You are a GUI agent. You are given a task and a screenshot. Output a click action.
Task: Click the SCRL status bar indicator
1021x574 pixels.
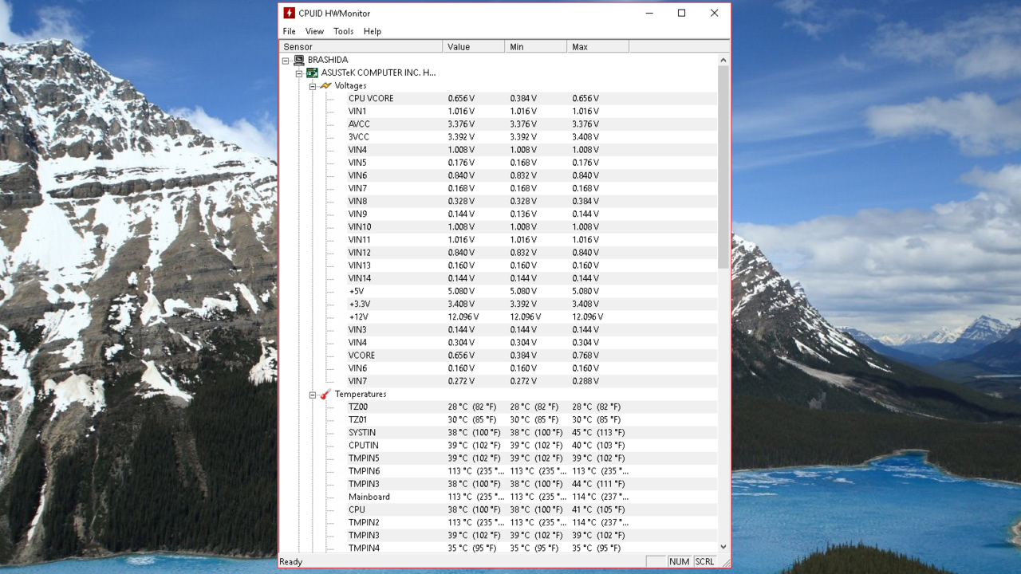coord(704,561)
